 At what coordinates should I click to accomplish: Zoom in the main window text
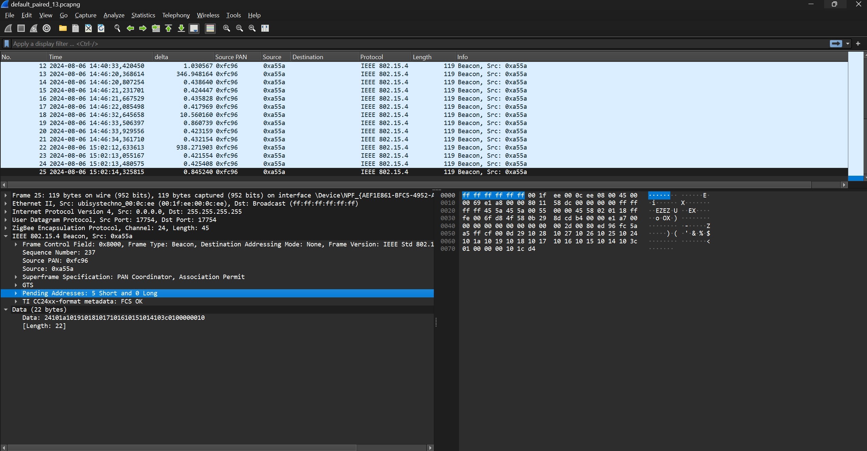pyautogui.click(x=227, y=28)
